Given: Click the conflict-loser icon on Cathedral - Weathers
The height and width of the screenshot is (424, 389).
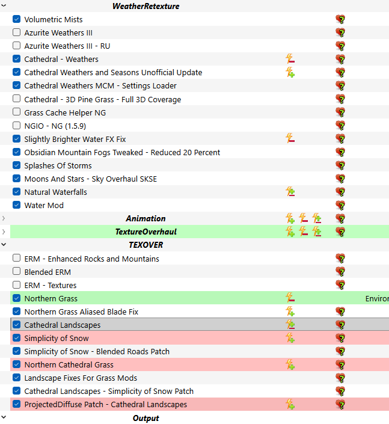Looking at the screenshot, I should pyautogui.click(x=290, y=59).
